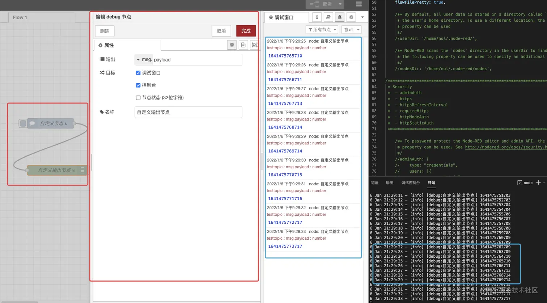The image size is (547, 303).
Task: Open the clear-log options dropdown arrow
Action: (359, 30)
